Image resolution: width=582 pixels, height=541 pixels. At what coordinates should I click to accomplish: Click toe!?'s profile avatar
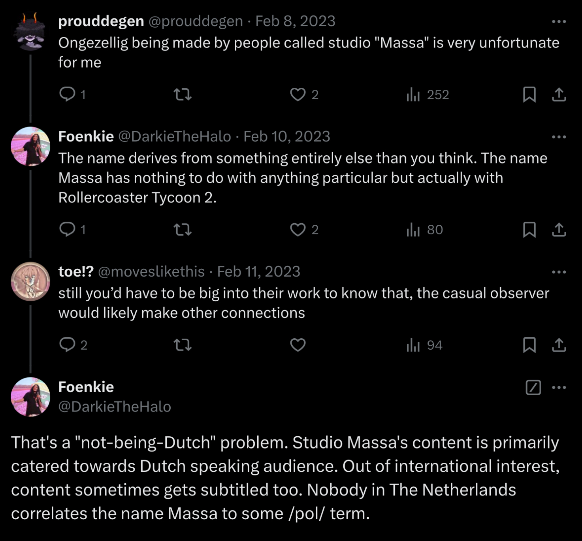(30, 281)
